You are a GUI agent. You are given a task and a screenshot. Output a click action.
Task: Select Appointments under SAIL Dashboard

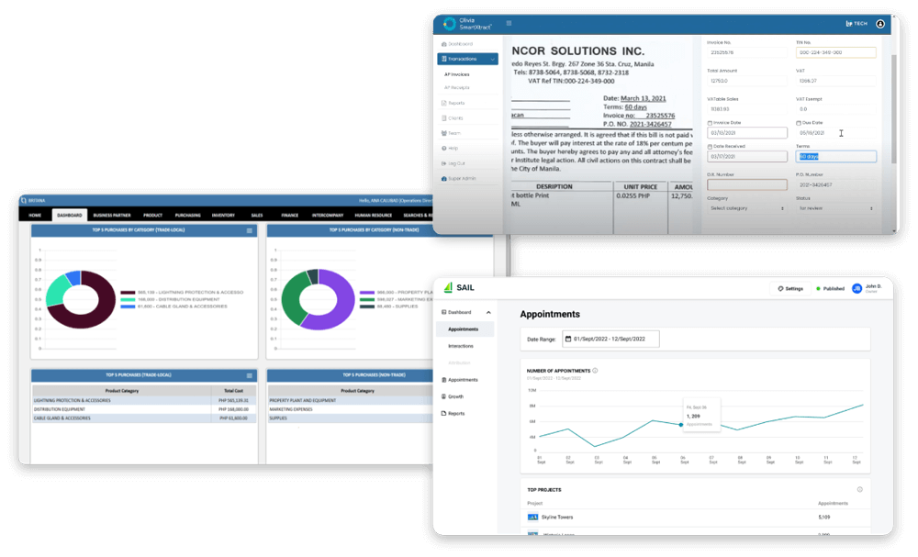coord(465,329)
